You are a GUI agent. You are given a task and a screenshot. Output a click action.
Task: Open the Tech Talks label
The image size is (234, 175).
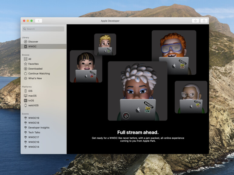click(x=34, y=132)
